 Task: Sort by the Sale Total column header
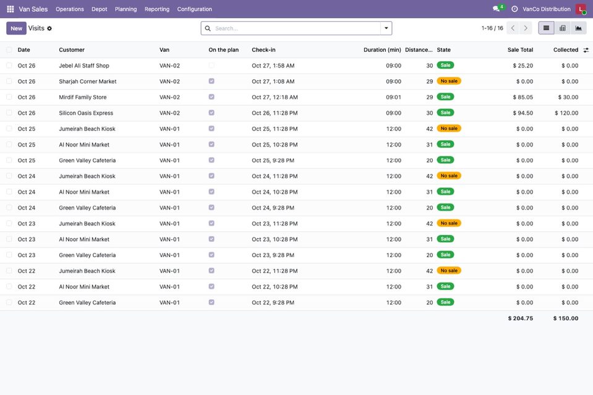click(520, 50)
